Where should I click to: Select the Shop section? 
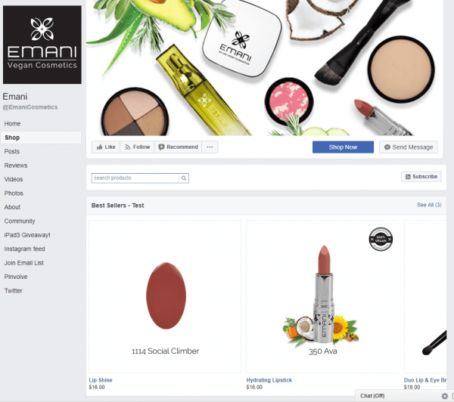41,138
